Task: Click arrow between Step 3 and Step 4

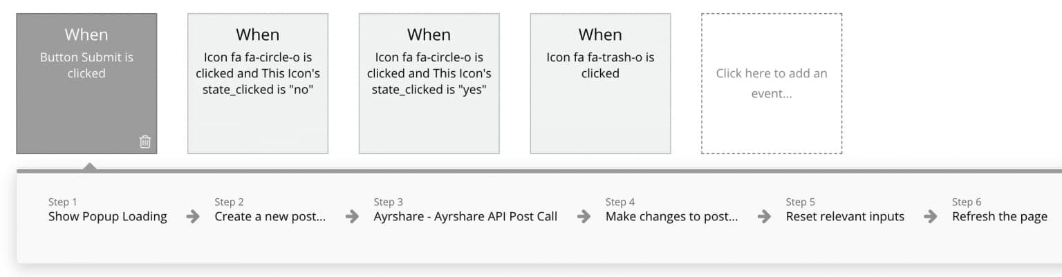Action: pos(584,217)
